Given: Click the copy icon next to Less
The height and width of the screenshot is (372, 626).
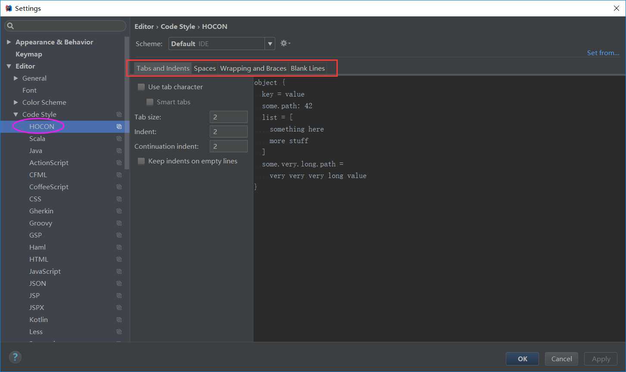Looking at the screenshot, I should 119,331.
